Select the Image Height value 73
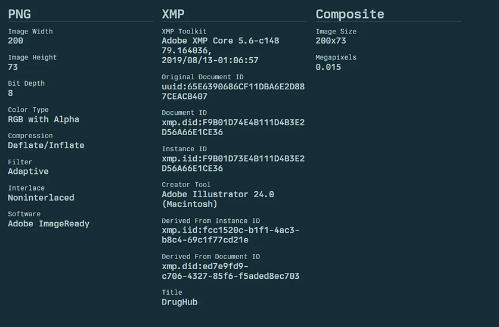This screenshot has height=327, width=499. [13, 67]
